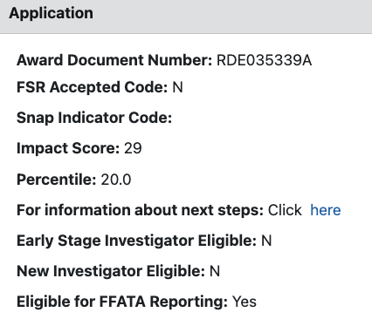The width and height of the screenshot is (372, 326).
Task: Click Early Stage Investigator Eligible label
Action: click(136, 241)
